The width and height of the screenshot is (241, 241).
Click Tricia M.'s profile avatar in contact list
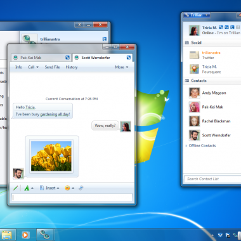point(195,30)
